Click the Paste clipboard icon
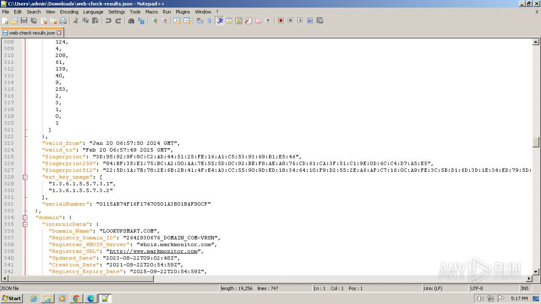This screenshot has width=541, height=304. (x=96, y=21)
